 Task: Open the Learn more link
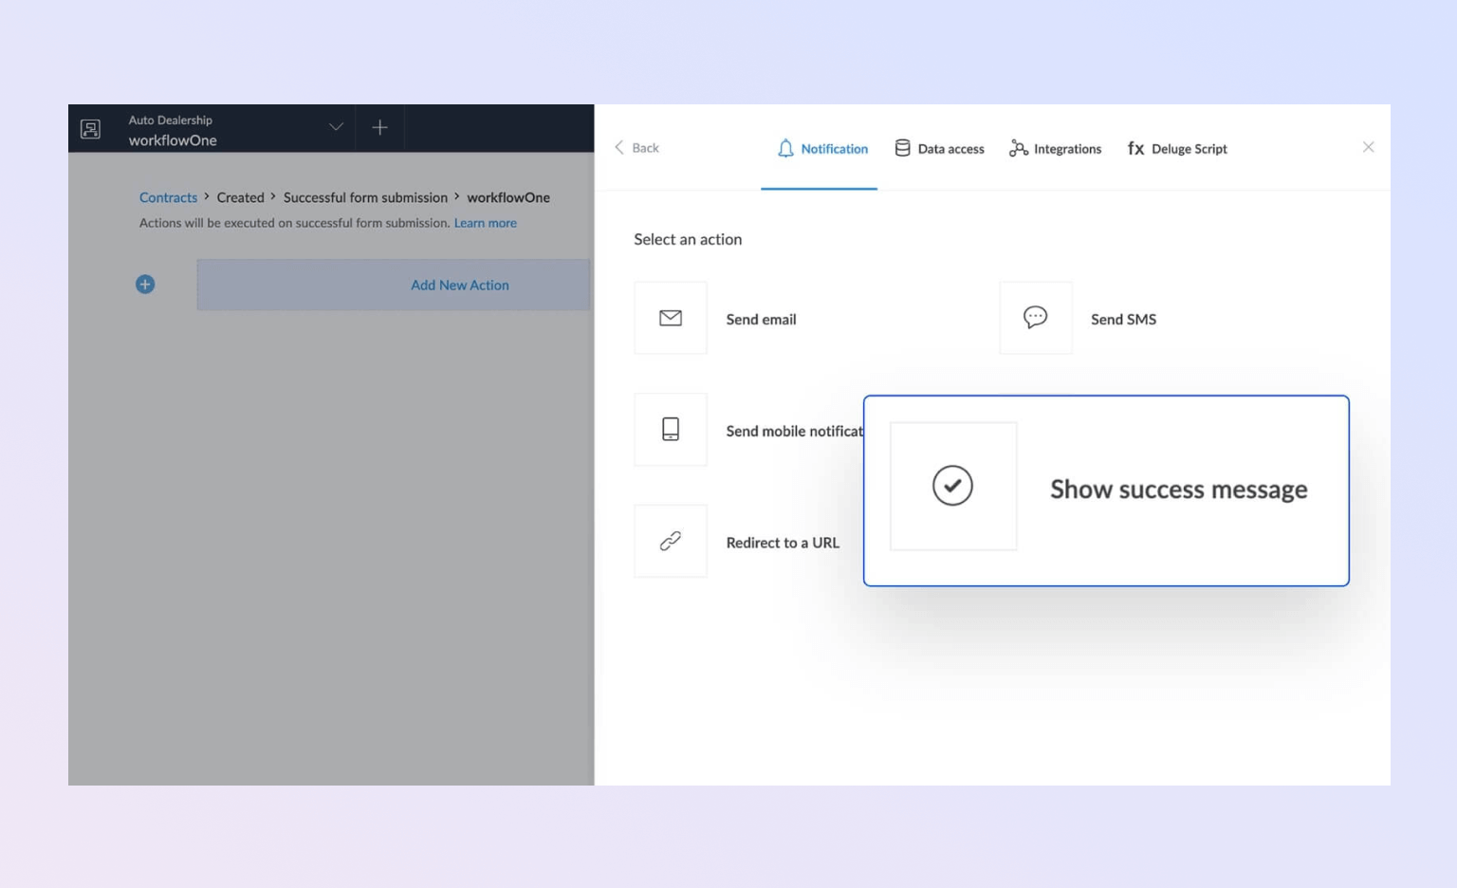[x=485, y=223]
